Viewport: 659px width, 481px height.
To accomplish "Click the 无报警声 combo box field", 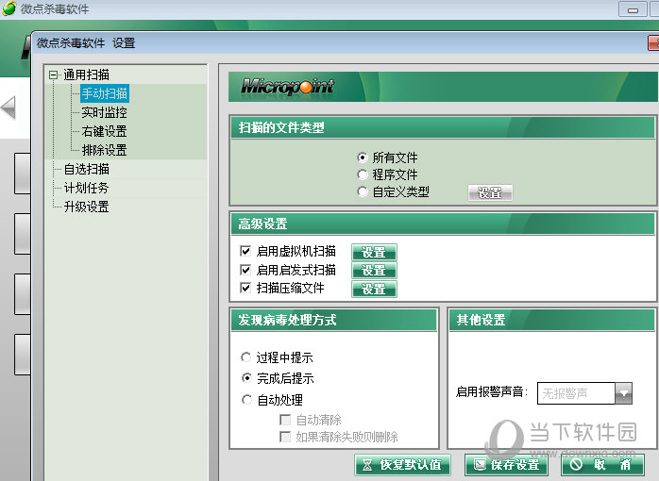I will (x=576, y=393).
